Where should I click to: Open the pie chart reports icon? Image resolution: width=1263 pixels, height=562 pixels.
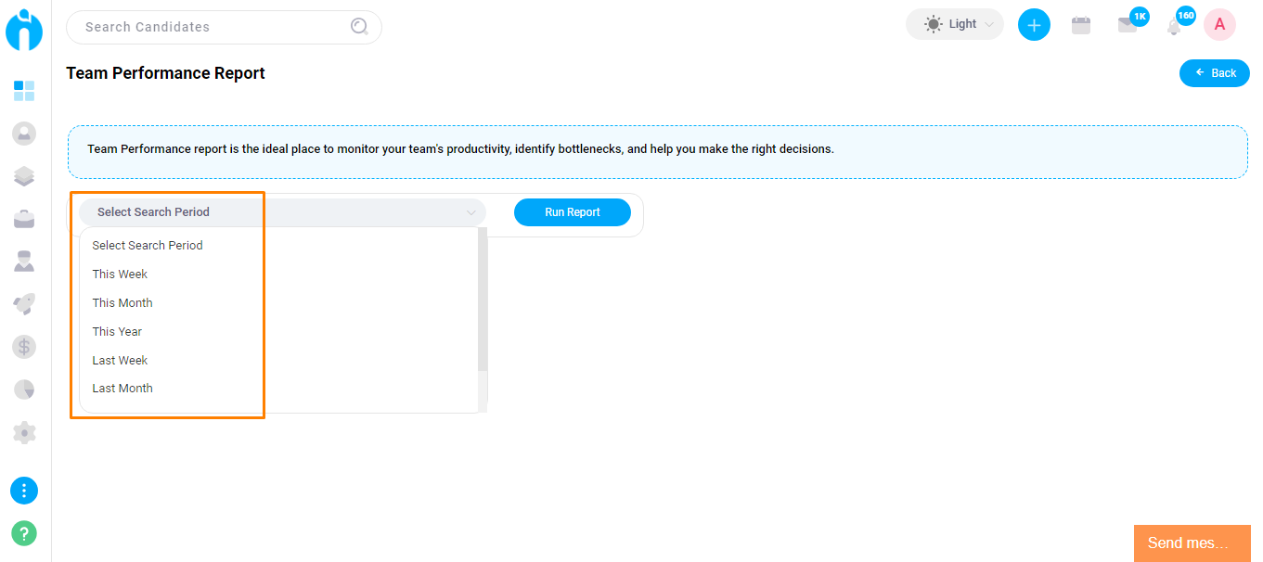[24, 390]
